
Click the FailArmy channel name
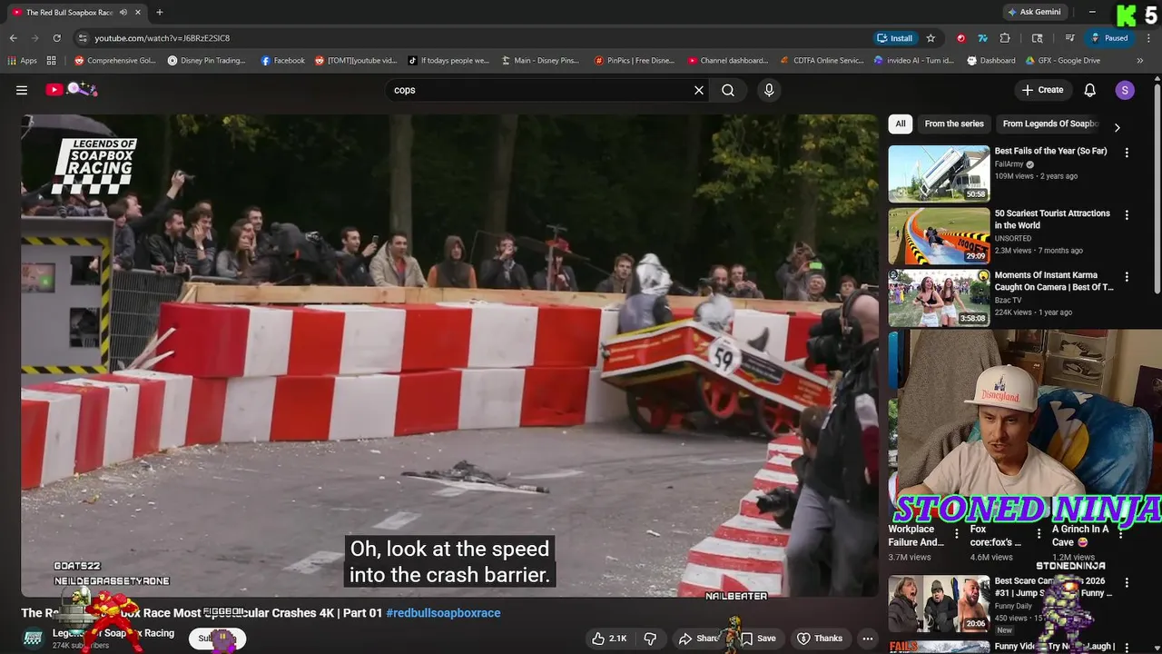(1009, 164)
